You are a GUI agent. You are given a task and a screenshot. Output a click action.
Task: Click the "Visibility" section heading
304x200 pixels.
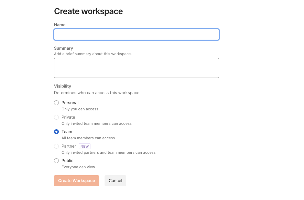click(x=63, y=86)
